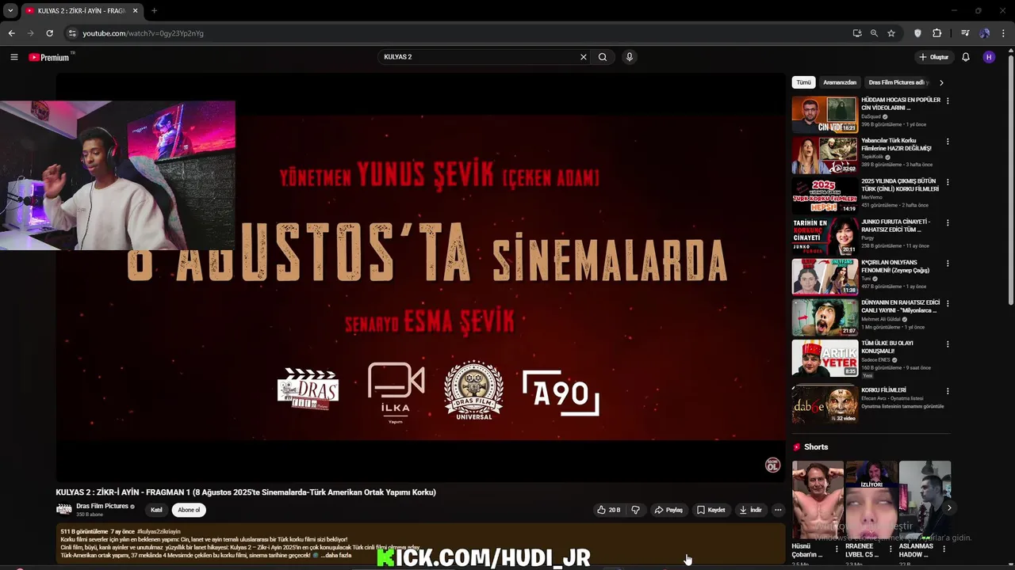
Task: Open the account avatar menu
Action: pos(989,57)
